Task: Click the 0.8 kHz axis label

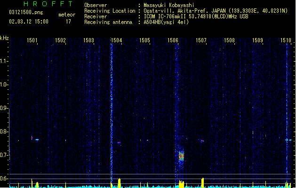Action: pyautogui.click(x=4, y=132)
